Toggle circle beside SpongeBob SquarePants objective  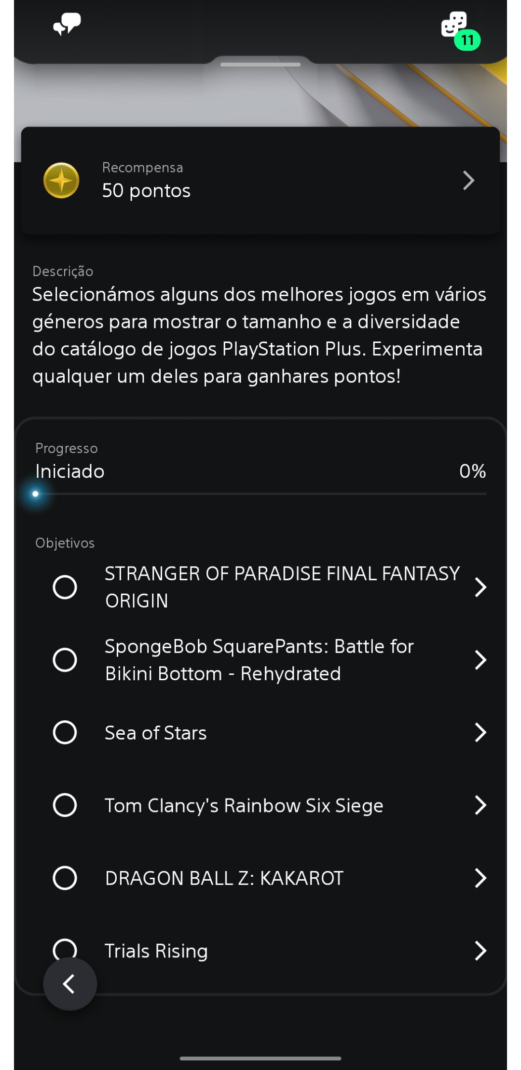tap(65, 660)
